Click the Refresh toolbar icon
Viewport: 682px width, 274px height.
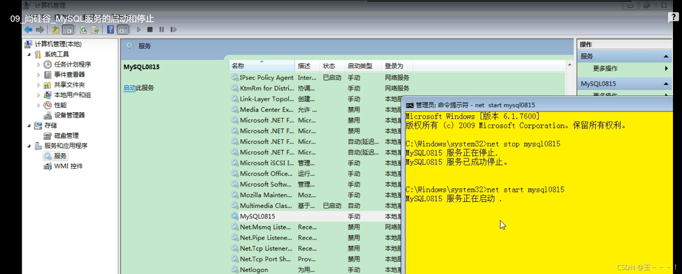click(84, 30)
